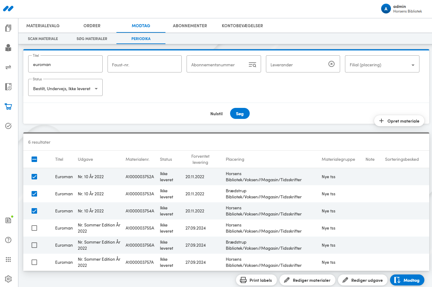432x287 pixels.
Task: Uncheck the row with material A1000003753A
Action: (x=34, y=194)
